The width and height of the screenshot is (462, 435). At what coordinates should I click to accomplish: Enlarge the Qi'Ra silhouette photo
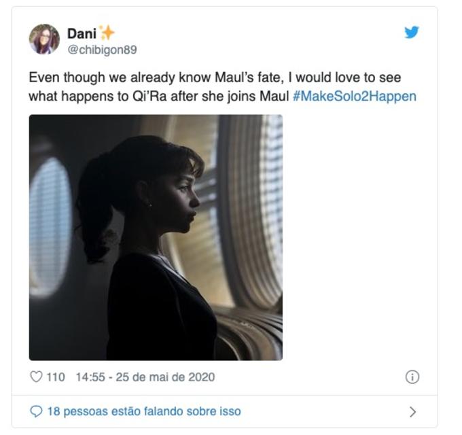click(x=156, y=237)
